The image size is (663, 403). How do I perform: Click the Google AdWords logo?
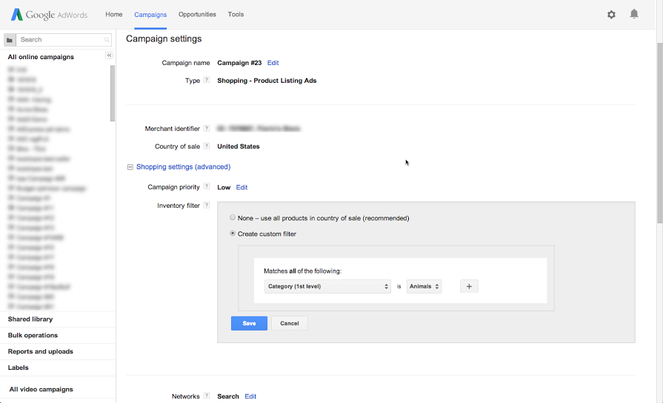tap(50, 15)
